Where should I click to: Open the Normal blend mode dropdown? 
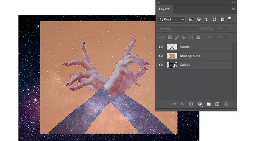coord(178,28)
